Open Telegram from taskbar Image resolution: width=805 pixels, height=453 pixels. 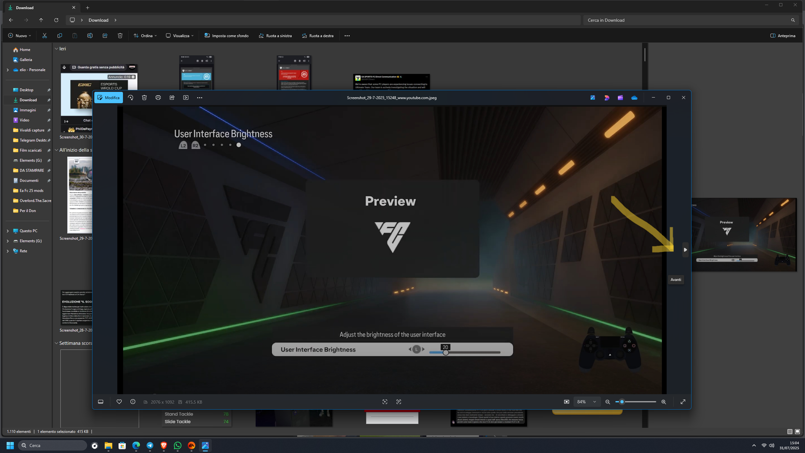coord(150,445)
